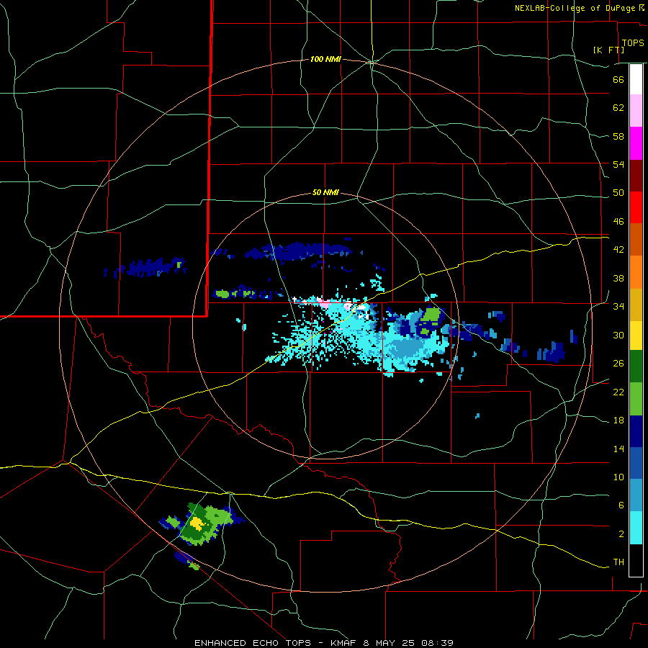
Task: Click the TOPS legend title
Action: click(x=633, y=42)
